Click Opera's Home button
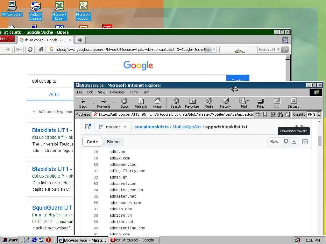Image resolution: width=326 pixels, height=244 pixels. [41, 49]
